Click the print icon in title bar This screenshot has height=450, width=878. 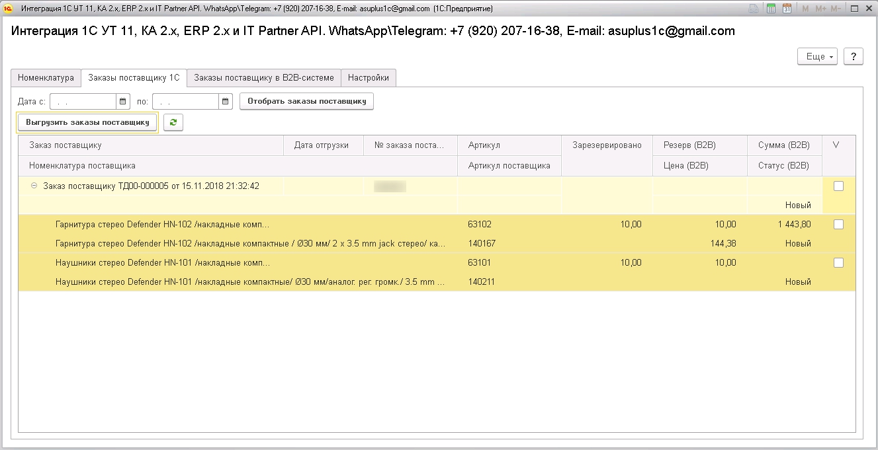754,9
